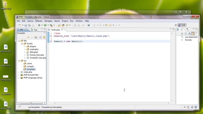Close the index.php editor tab
This screenshot has width=203, height=114.
pos(62,29)
